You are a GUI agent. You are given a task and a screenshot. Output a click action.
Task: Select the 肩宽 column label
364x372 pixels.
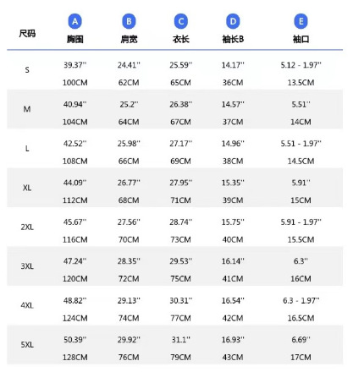(129, 39)
